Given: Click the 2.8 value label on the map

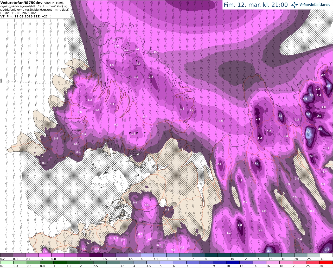Looking at the screenshot, I should pyautogui.click(x=240, y=225).
